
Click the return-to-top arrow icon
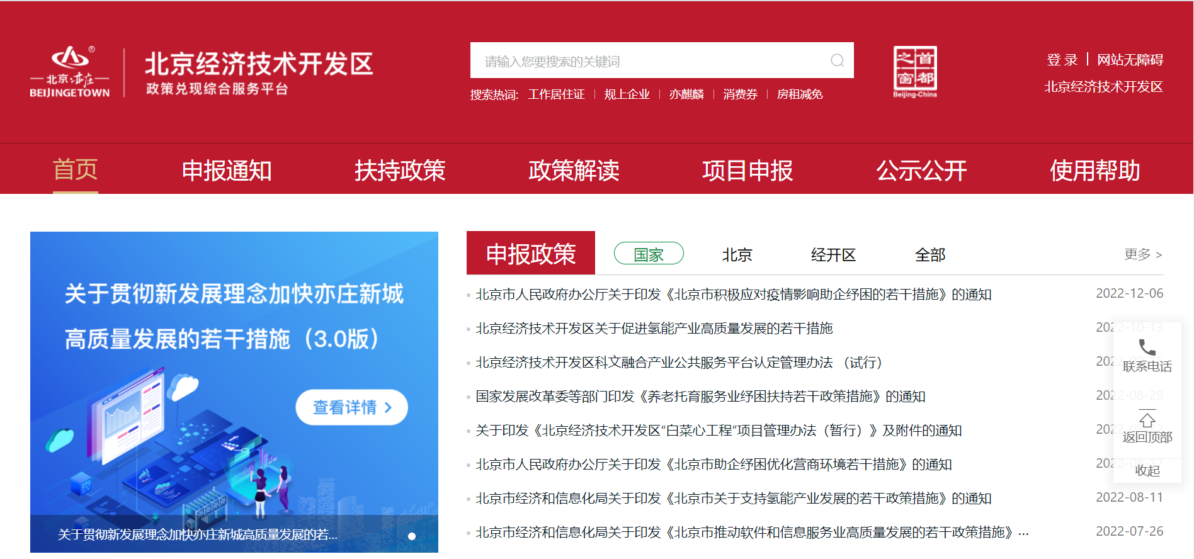coord(1147,420)
